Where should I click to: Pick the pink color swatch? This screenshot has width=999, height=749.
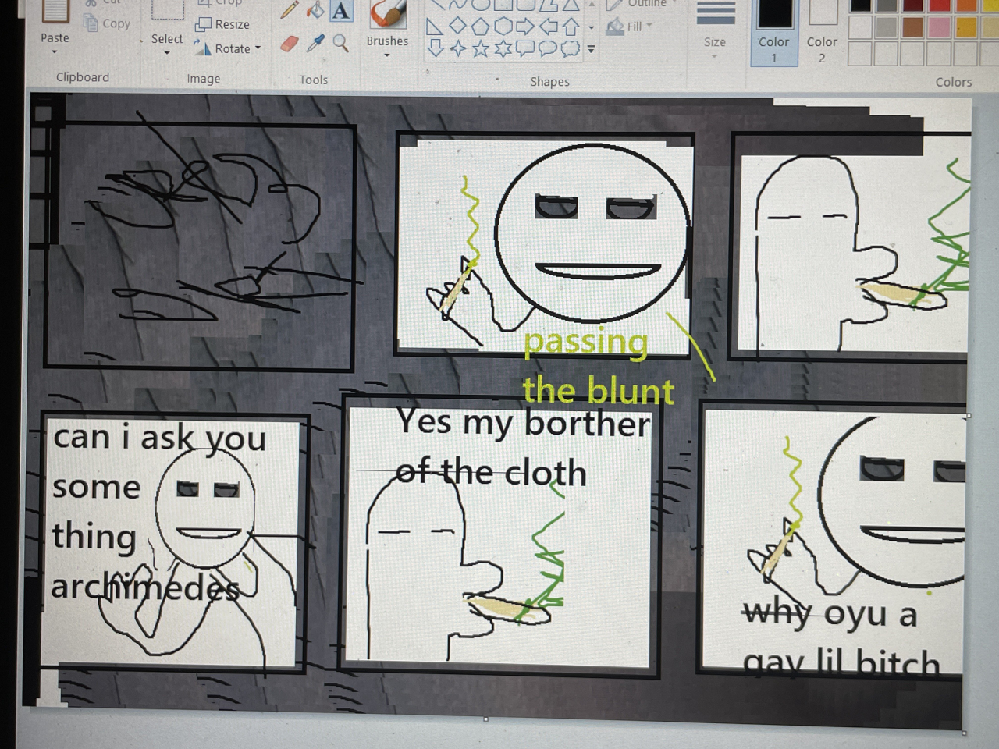point(939,28)
